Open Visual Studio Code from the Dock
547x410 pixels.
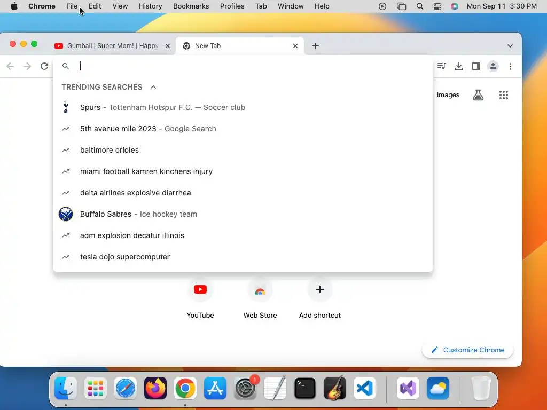click(x=365, y=388)
